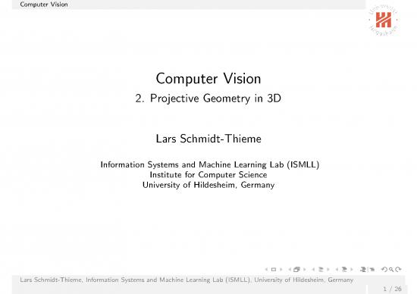Click author name 'Lars Schmidt-Thieme'
Image resolution: width=417 pixels, height=294 pixels.
[208, 139]
